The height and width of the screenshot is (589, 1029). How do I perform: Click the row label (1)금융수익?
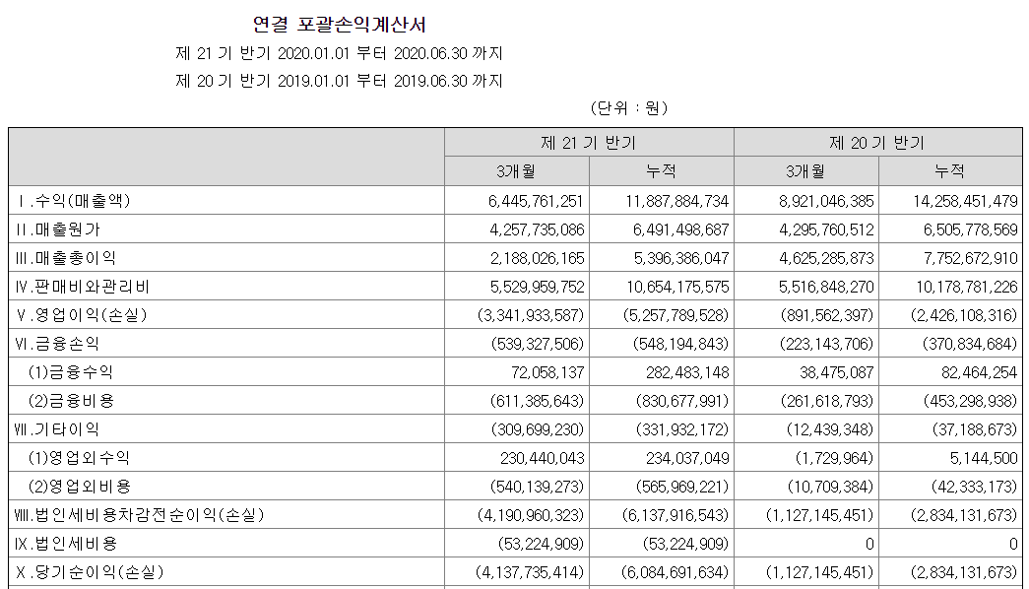71,371
